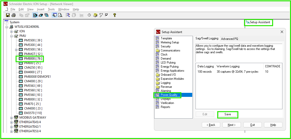The width and height of the screenshot is (291, 139).
Task: Click the yellow question mark Help icon
Action: coord(114,15)
